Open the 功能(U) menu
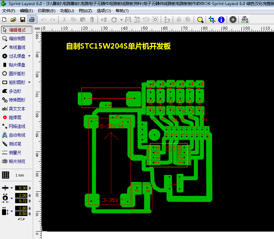The width and height of the screenshot is (274, 239). tap(67, 11)
